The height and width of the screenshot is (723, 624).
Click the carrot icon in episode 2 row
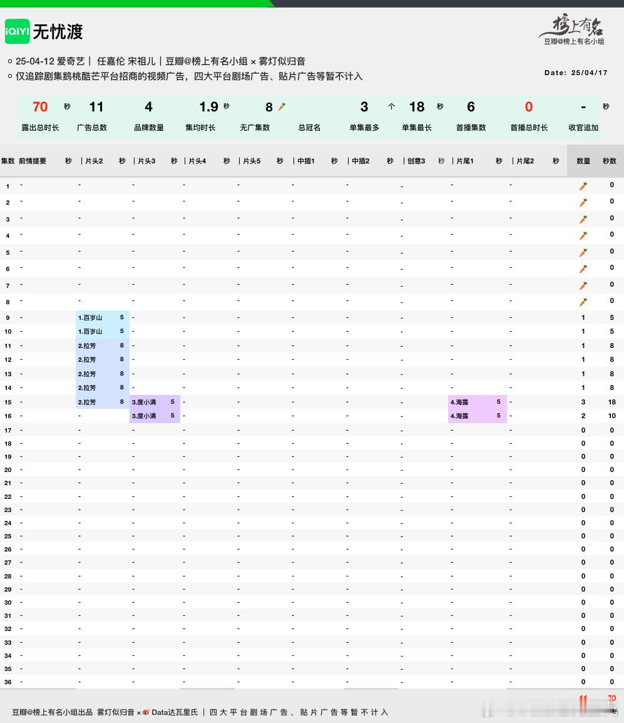click(583, 202)
